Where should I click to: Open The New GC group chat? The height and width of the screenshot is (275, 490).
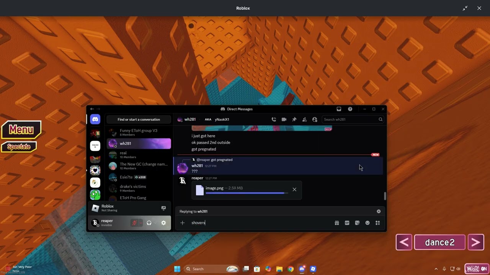coord(139,166)
